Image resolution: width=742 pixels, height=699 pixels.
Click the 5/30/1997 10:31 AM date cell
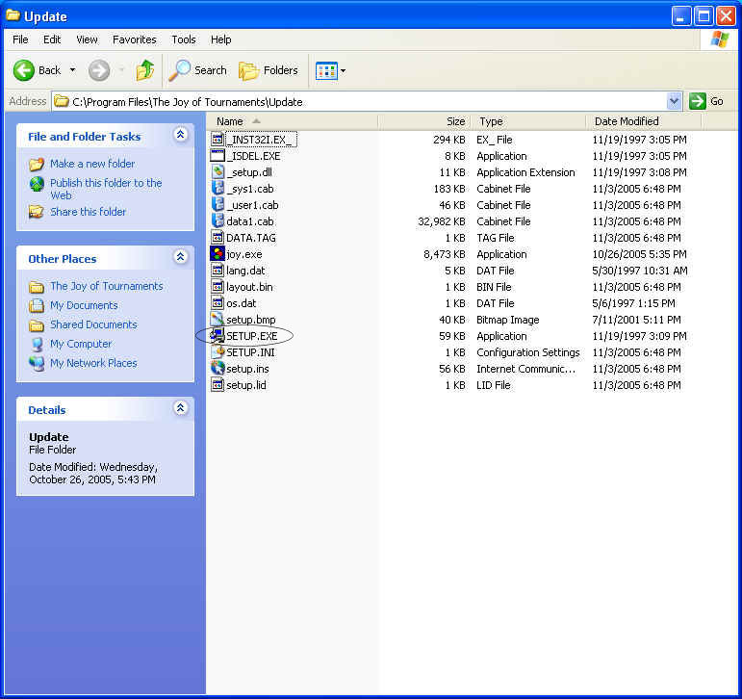coord(640,271)
